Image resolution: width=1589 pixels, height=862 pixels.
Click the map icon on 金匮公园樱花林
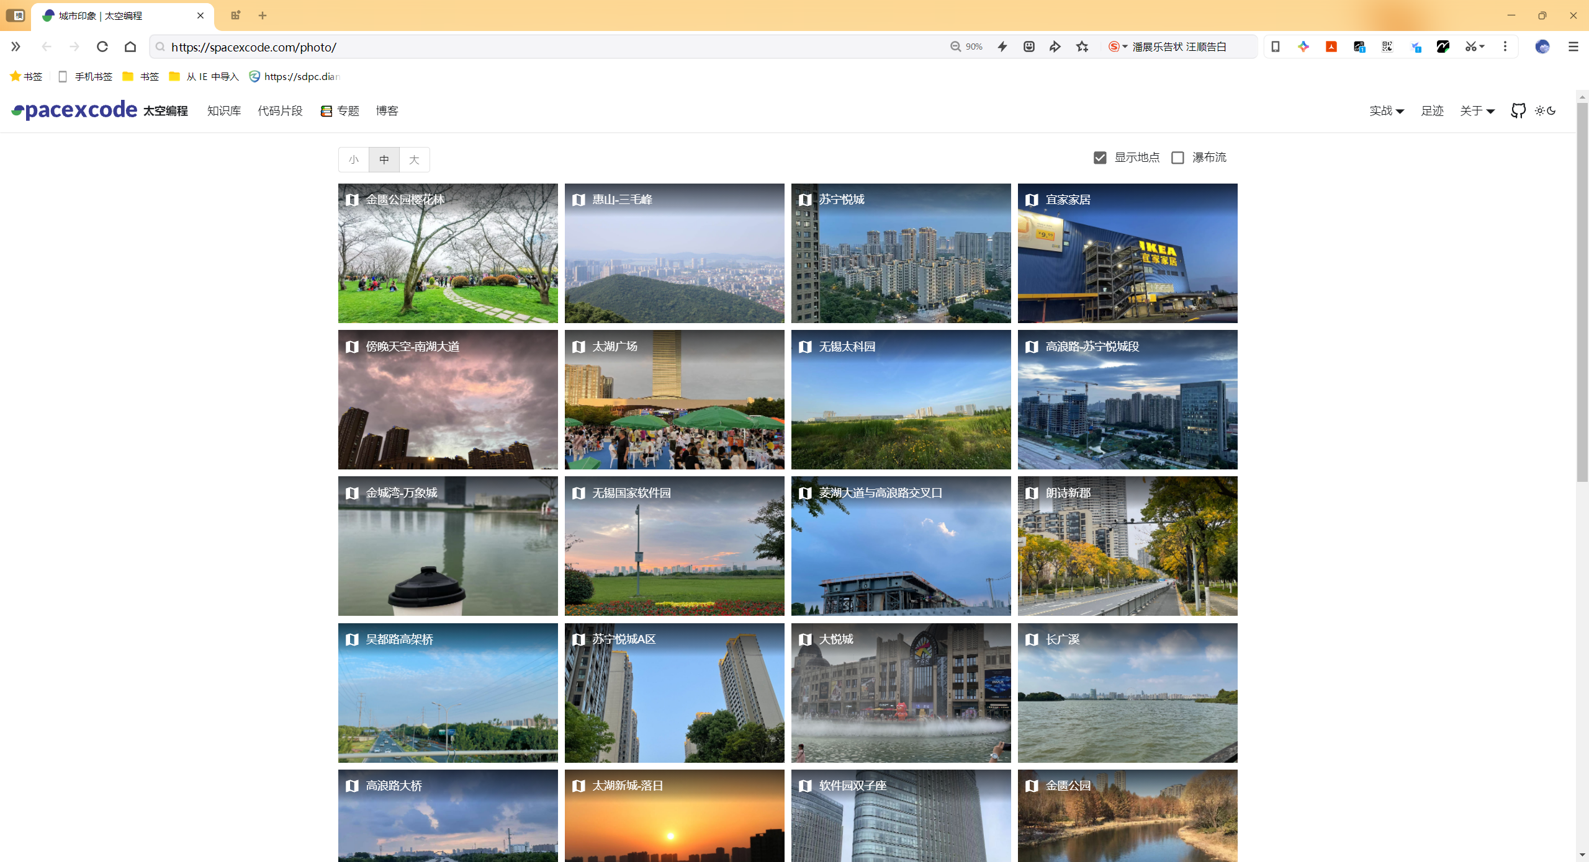tap(352, 200)
